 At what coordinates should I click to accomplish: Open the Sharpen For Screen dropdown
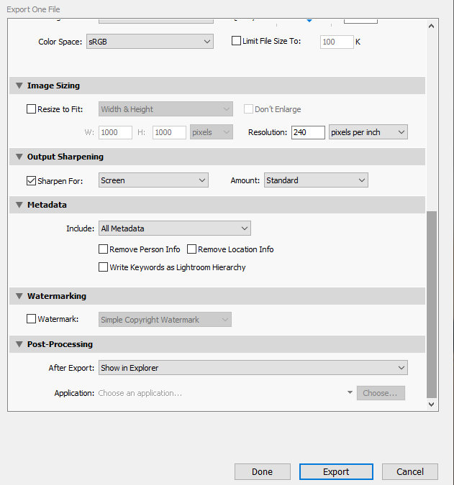[x=153, y=180]
